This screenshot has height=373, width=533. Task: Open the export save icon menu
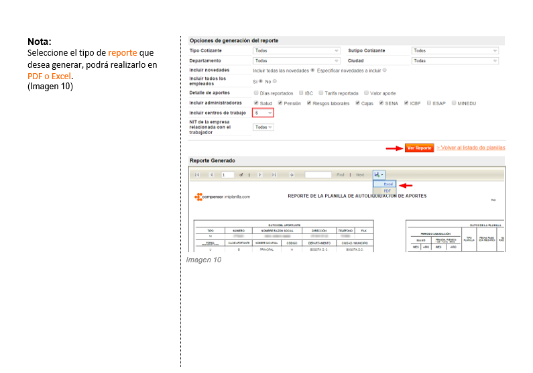[x=379, y=175]
